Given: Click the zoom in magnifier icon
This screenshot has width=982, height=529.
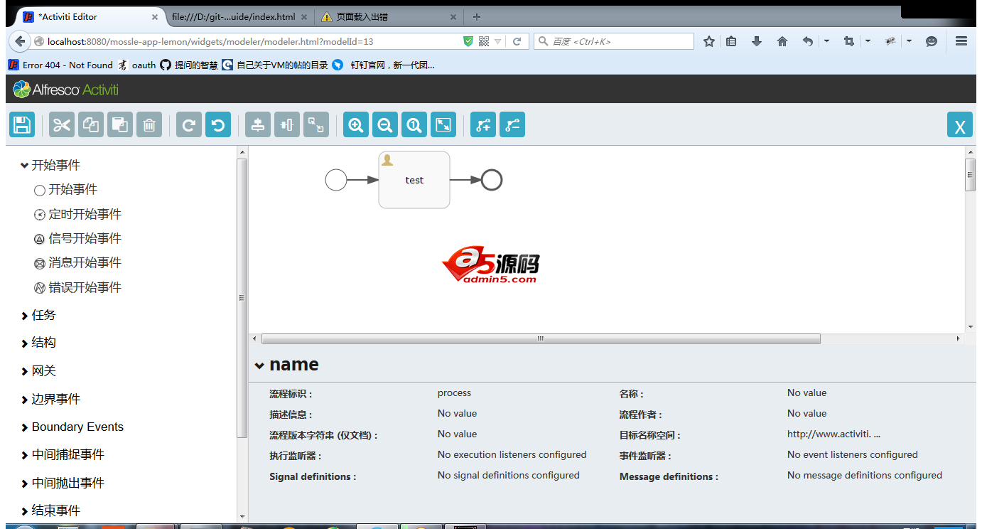Looking at the screenshot, I should pyautogui.click(x=356, y=125).
